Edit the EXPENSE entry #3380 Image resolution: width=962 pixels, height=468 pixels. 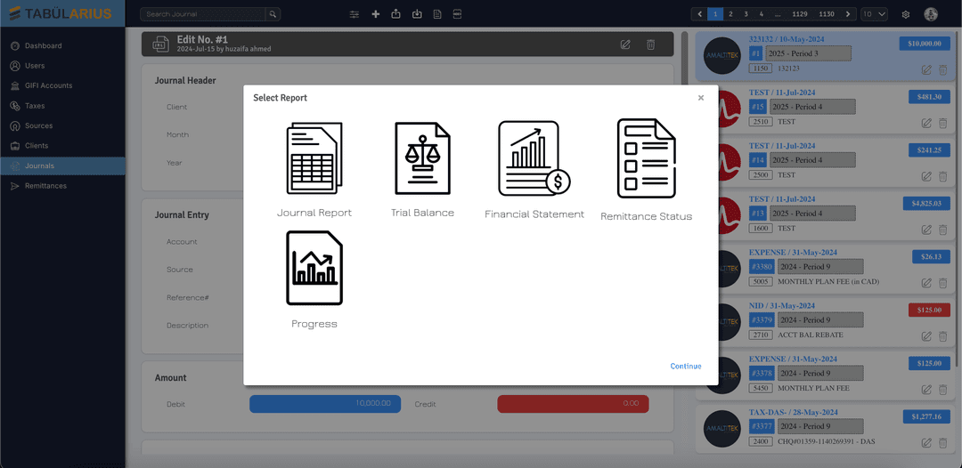pos(926,283)
